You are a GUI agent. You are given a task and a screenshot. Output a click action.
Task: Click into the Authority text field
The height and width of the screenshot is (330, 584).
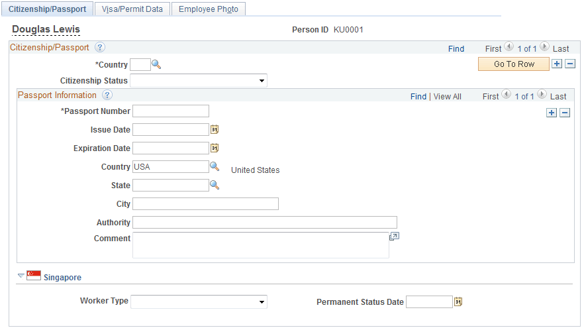point(265,223)
